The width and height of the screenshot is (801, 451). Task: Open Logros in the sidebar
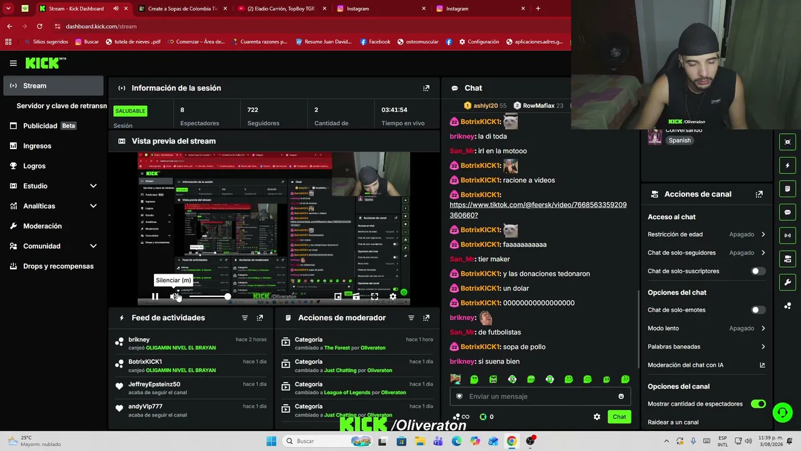tap(53, 166)
